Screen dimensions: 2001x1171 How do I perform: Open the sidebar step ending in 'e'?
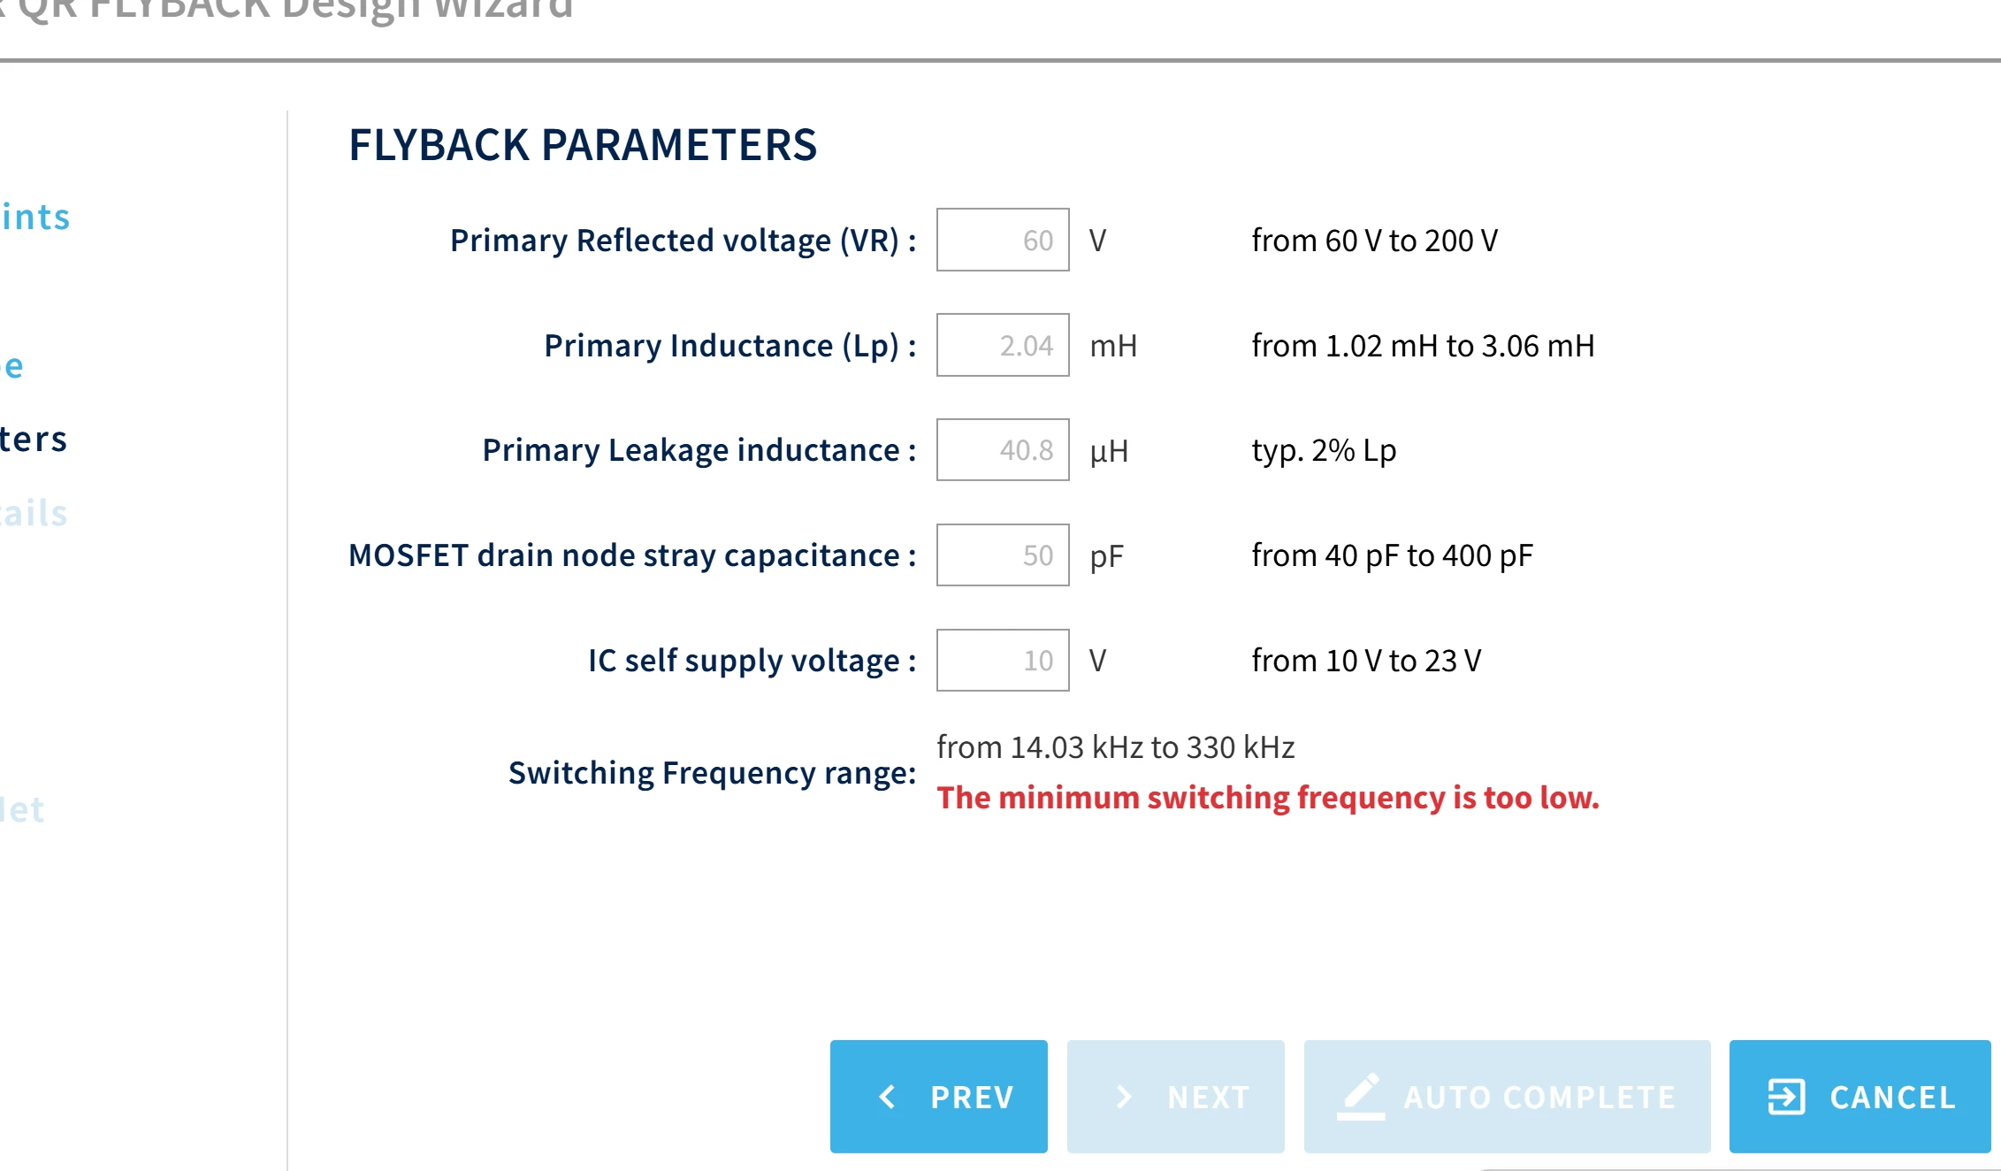[11, 365]
